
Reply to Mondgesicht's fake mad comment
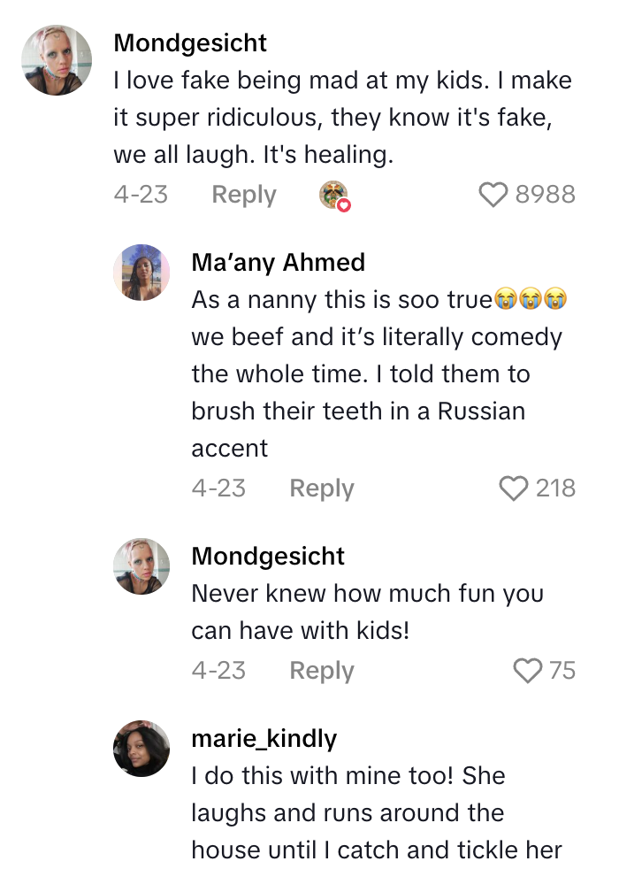(244, 195)
